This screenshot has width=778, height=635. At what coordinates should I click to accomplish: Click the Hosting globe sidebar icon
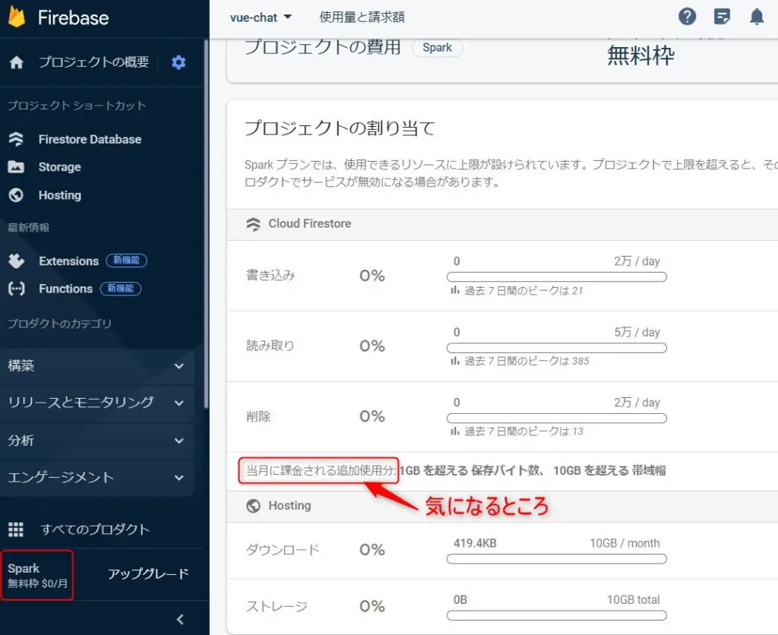point(16,195)
